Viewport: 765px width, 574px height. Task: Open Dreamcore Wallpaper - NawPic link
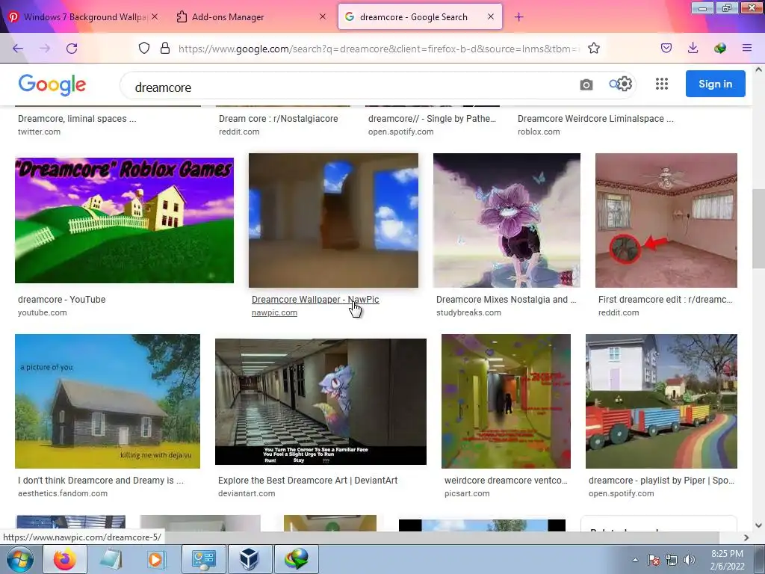315,300
